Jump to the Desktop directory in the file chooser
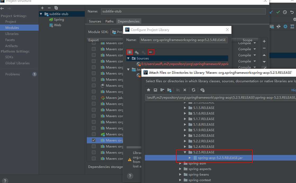Image resolution: width=296 pixels, height=183 pixels. [x=155, y=90]
